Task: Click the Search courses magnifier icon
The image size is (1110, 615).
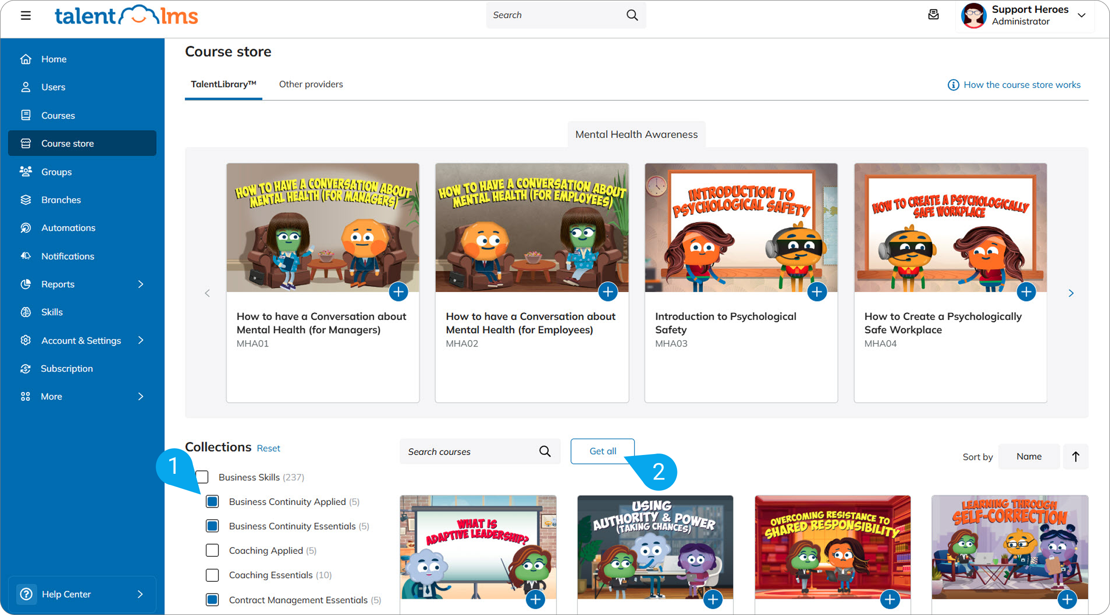Action: tap(545, 451)
